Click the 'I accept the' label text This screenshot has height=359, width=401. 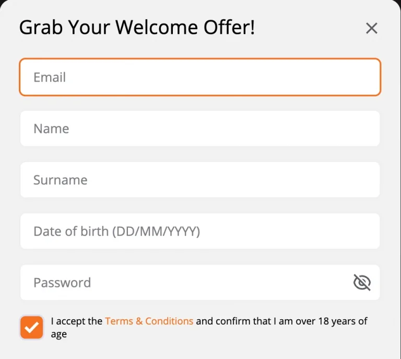pyautogui.click(x=76, y=321)
